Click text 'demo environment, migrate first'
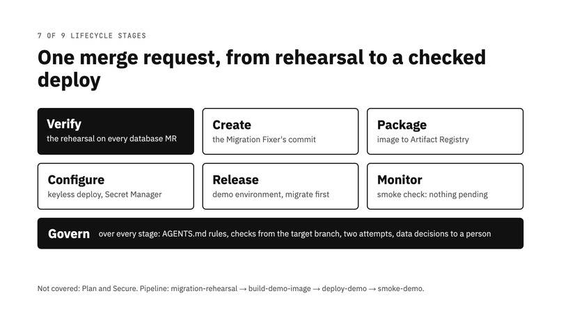 pyautogui.click(x=271, y=194)
